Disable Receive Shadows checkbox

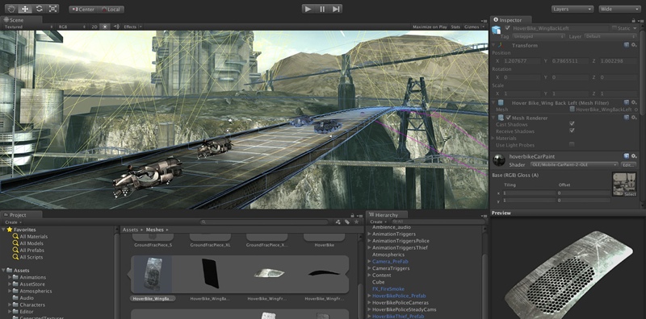pos(572,130)
